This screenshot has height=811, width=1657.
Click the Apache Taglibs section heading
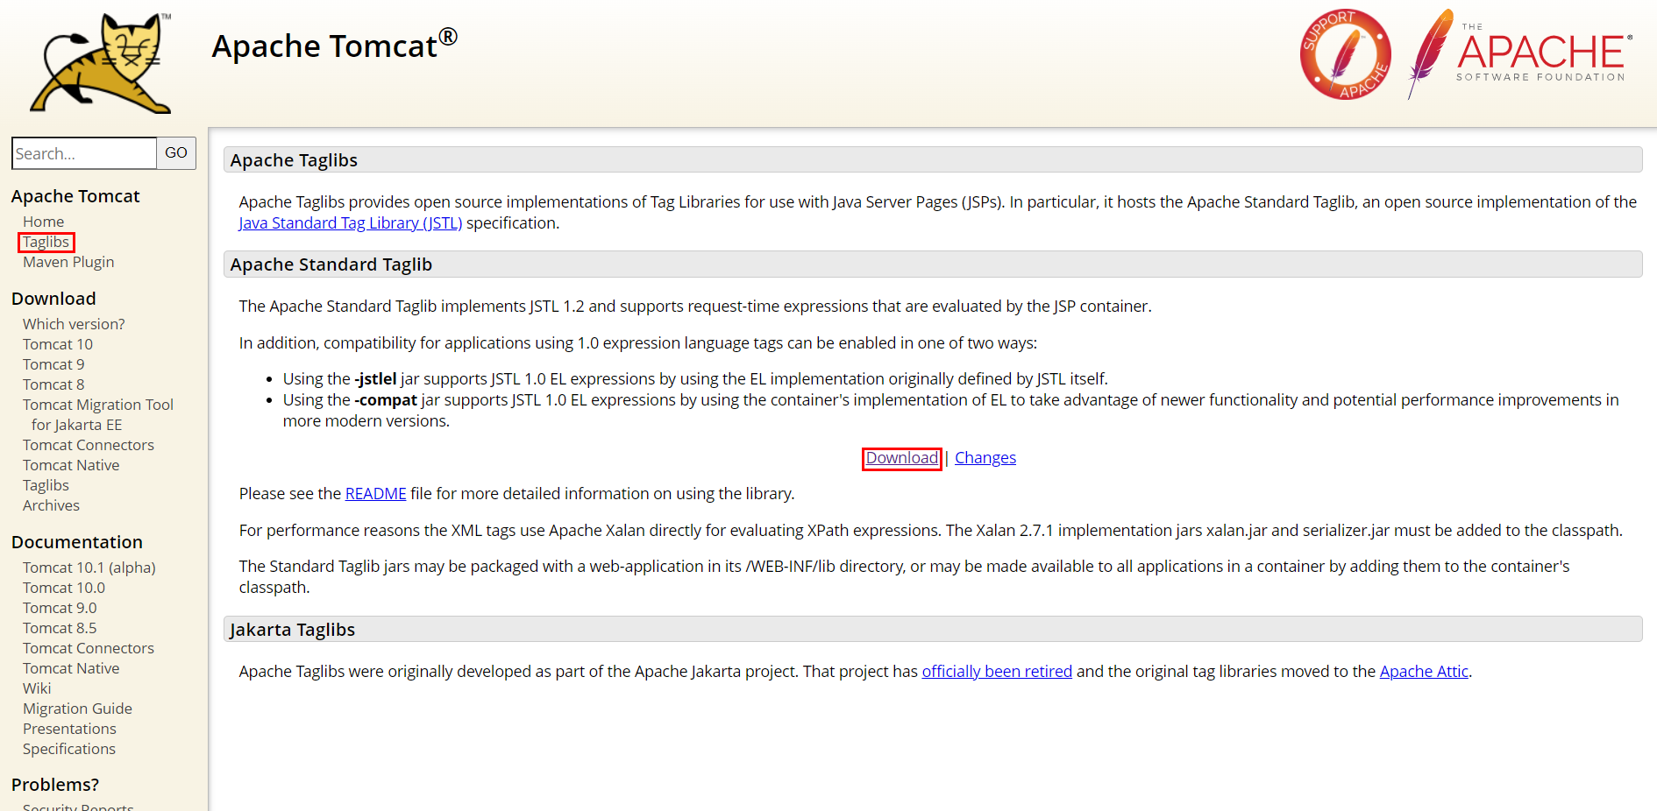point(294,160)
